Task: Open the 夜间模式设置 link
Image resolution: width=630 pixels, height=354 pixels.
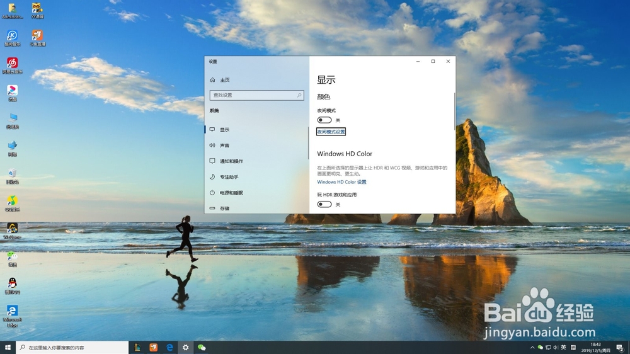Action: click(x=331, y=132)
